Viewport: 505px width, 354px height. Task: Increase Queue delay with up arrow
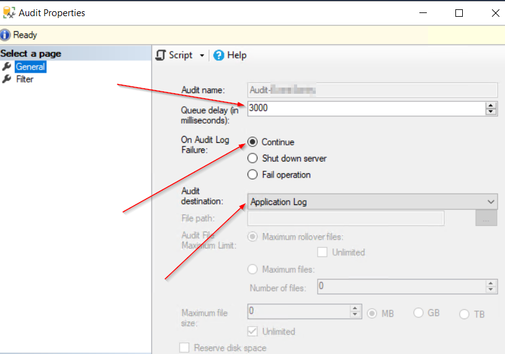tap(491, 105)
